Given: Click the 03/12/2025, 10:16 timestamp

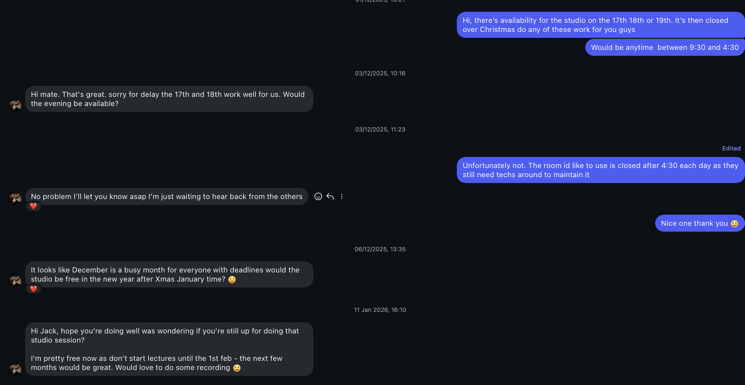Looking at the screenshot, I should click(x=380, y=73).
